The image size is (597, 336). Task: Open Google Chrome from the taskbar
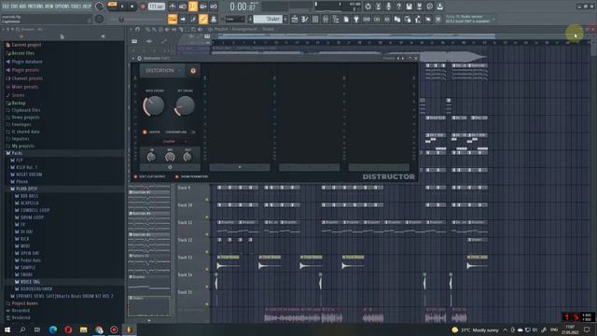pos(99,329)
